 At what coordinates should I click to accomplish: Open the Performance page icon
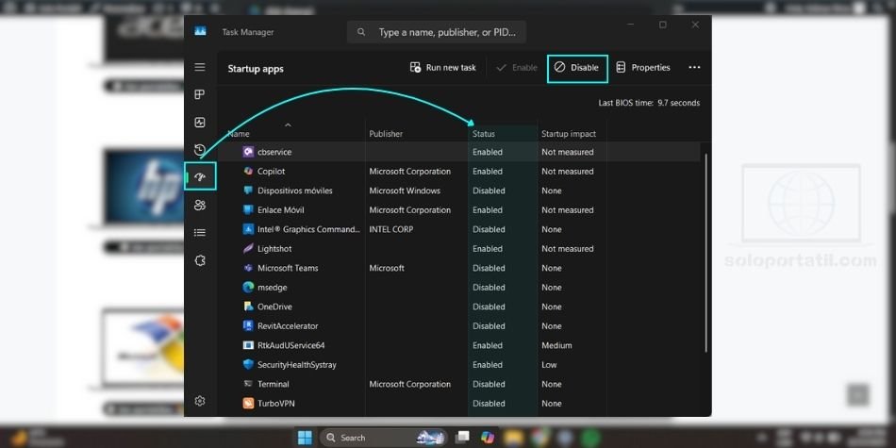coord(200,123)
